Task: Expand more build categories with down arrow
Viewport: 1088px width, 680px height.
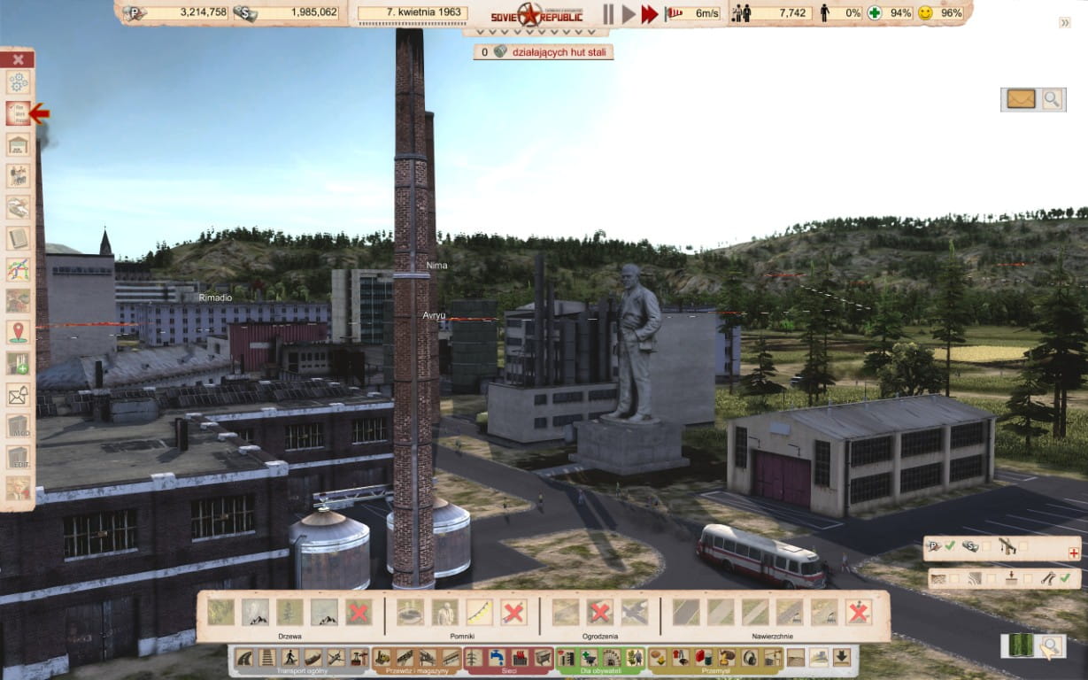Action: click(x=841, y=657)
